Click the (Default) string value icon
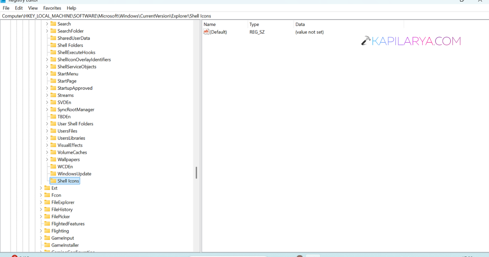The height and width of the screenshot is (257, 489). (x=206, y=32)
